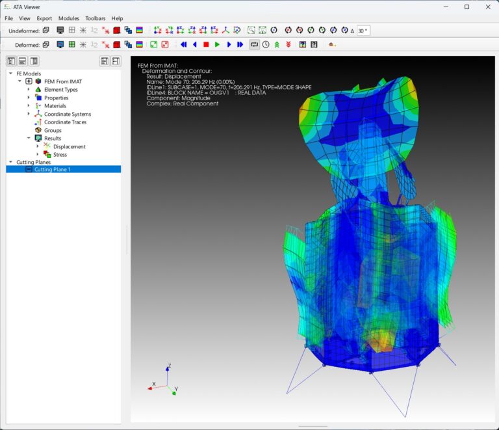Toggle Deformed green mesh grid icon
This screenshot has height=430, width=499.
(x=72, y=45)
